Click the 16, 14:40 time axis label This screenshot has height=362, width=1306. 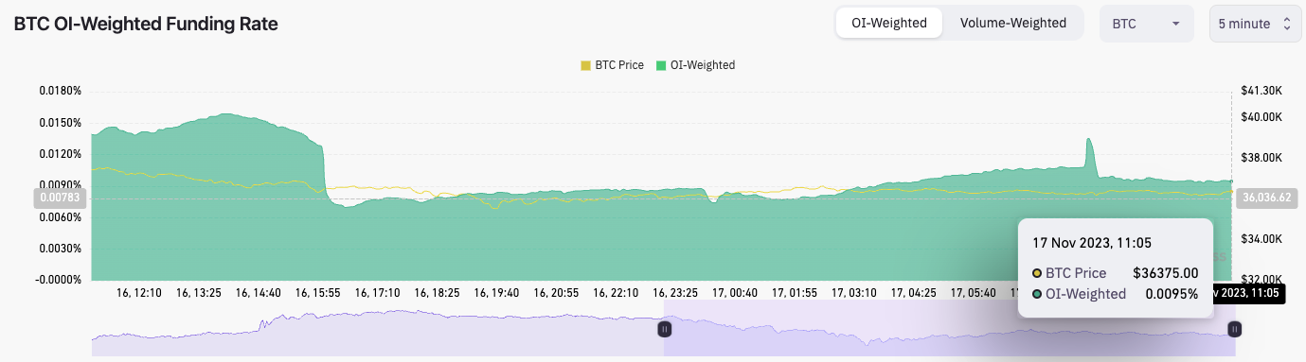[259, 293]
